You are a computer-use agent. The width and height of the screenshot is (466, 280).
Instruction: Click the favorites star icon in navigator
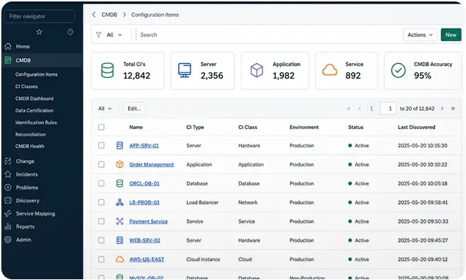click(x=40, y=32)
